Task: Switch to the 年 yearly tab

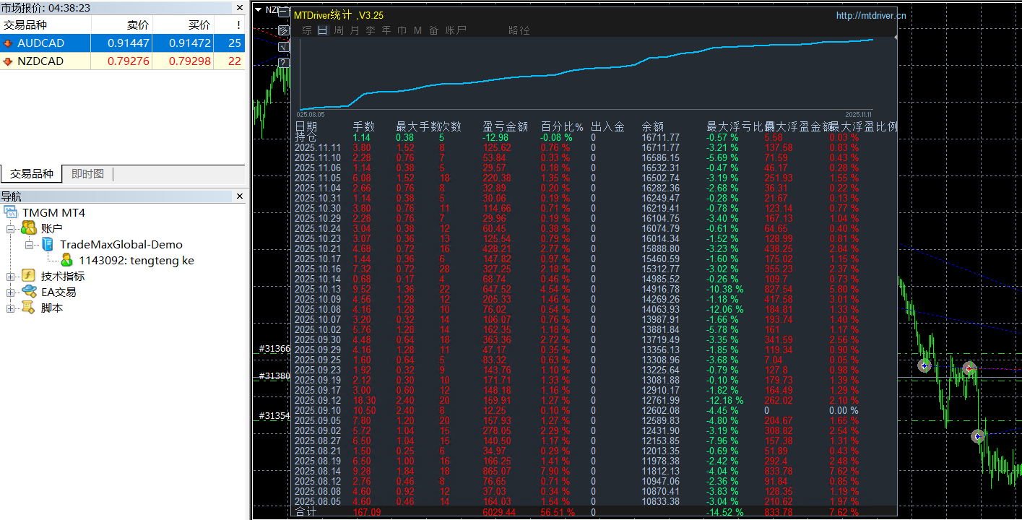Action: 386,30
